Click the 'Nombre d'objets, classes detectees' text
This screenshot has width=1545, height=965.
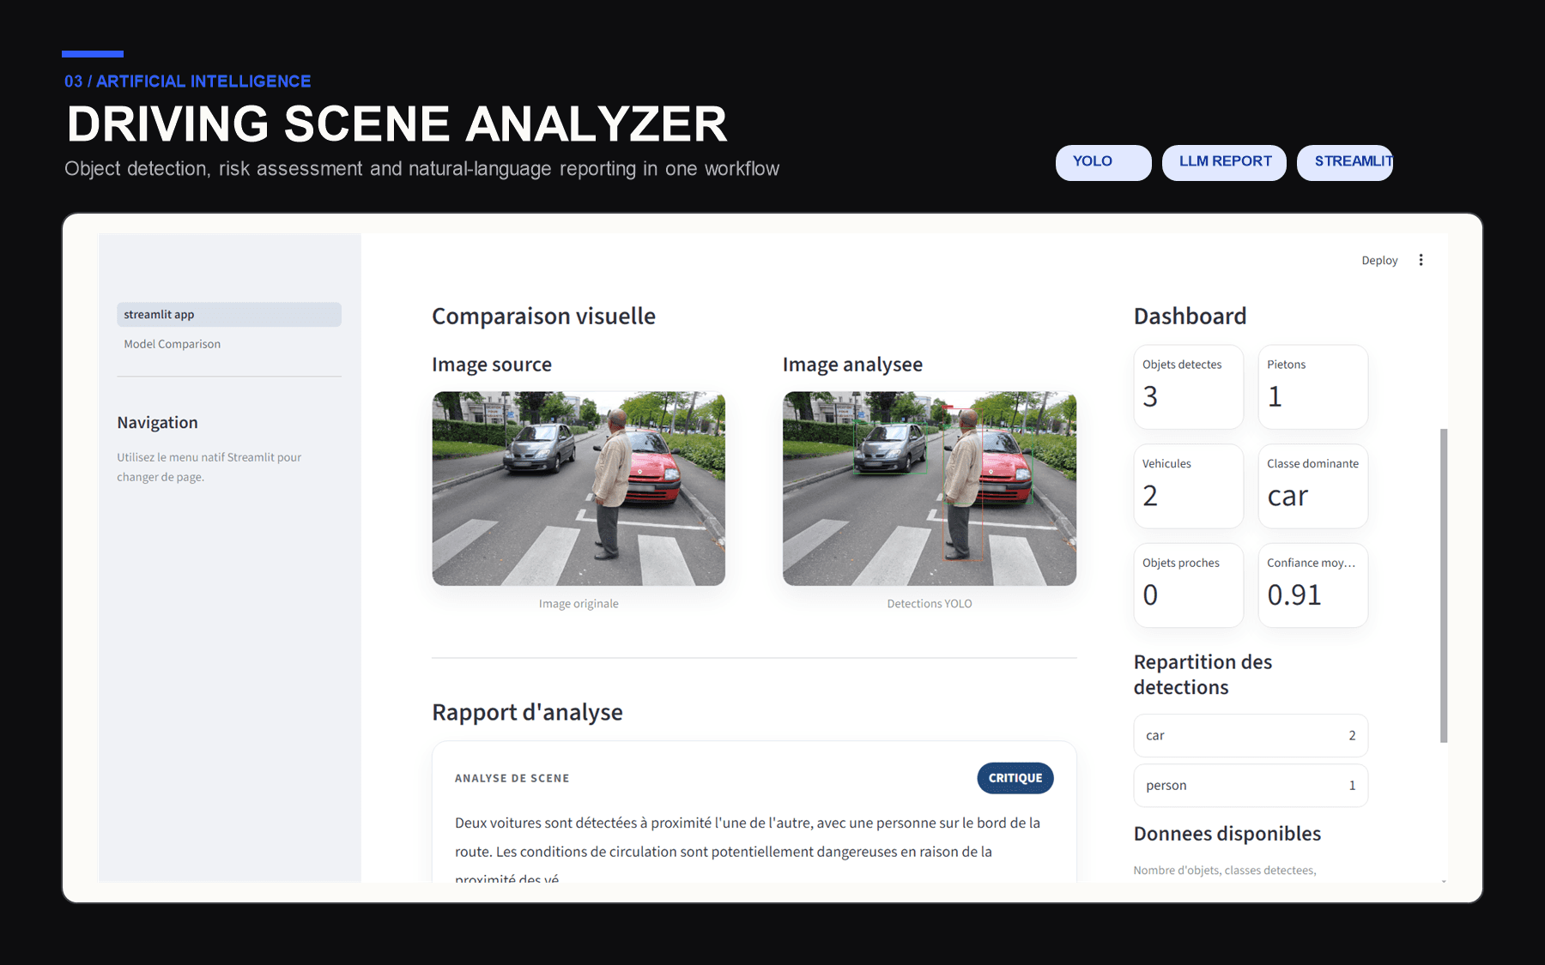click(1225, 871)
